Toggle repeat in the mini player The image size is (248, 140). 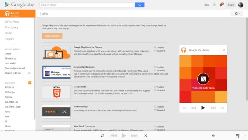[x=185, y=108]
